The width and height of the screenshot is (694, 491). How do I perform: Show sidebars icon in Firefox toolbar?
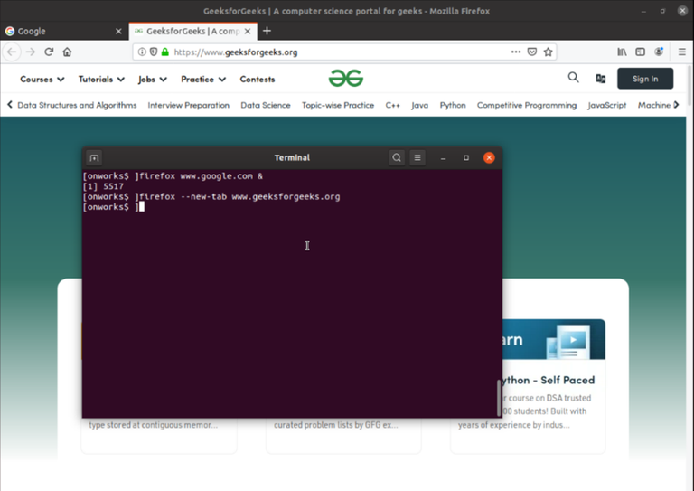point(640,52)
